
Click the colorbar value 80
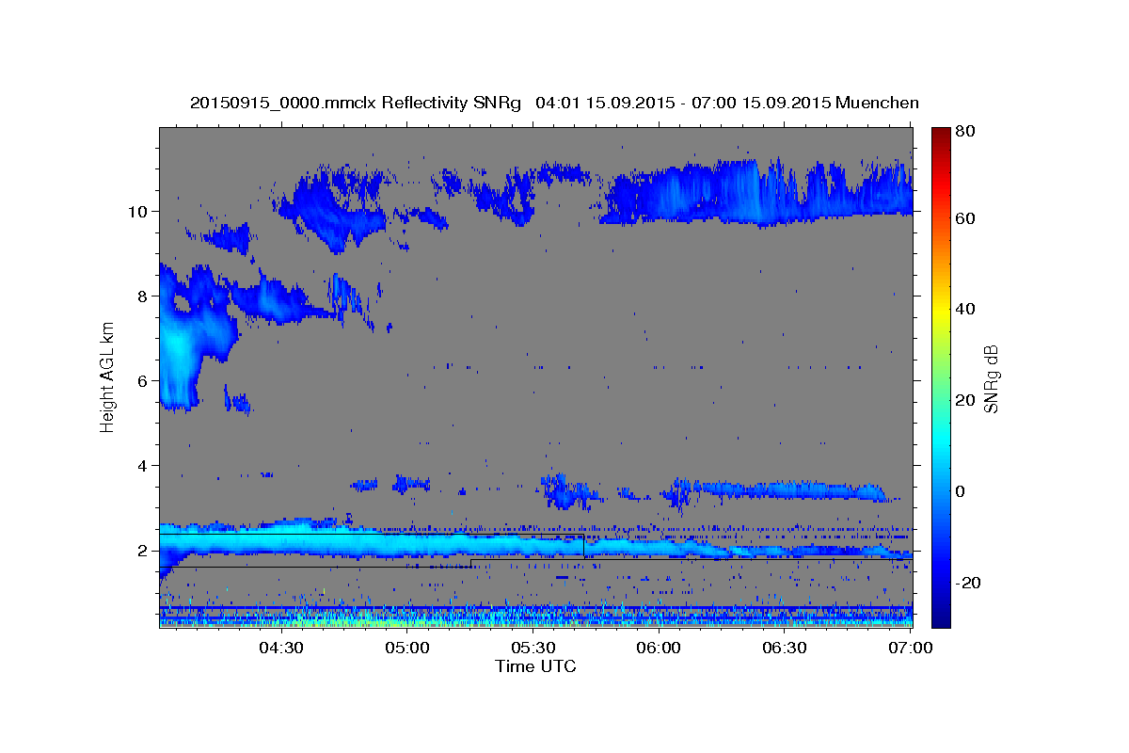point(965,132)
